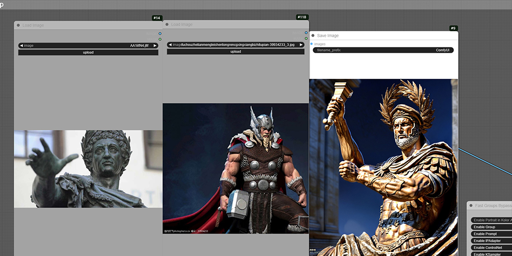The height and width of the screenshot is (256, 512).
Task: Open image dropdown showing 39934233_3.jpg filename
Action: coord(236,45)
